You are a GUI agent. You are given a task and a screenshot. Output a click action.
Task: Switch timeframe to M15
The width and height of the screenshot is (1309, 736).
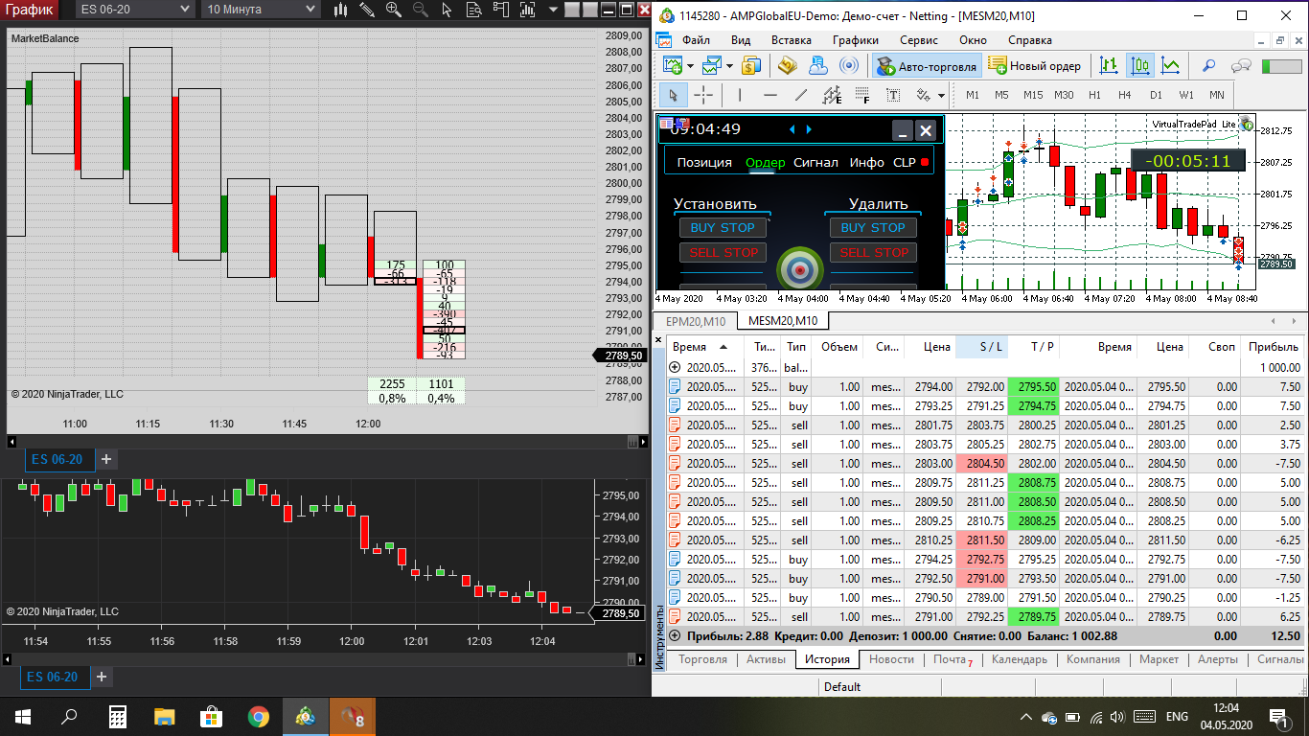click(x=1032, y=96)
